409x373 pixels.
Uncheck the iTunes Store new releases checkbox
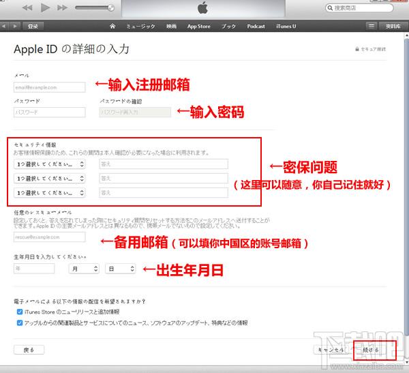20,312
